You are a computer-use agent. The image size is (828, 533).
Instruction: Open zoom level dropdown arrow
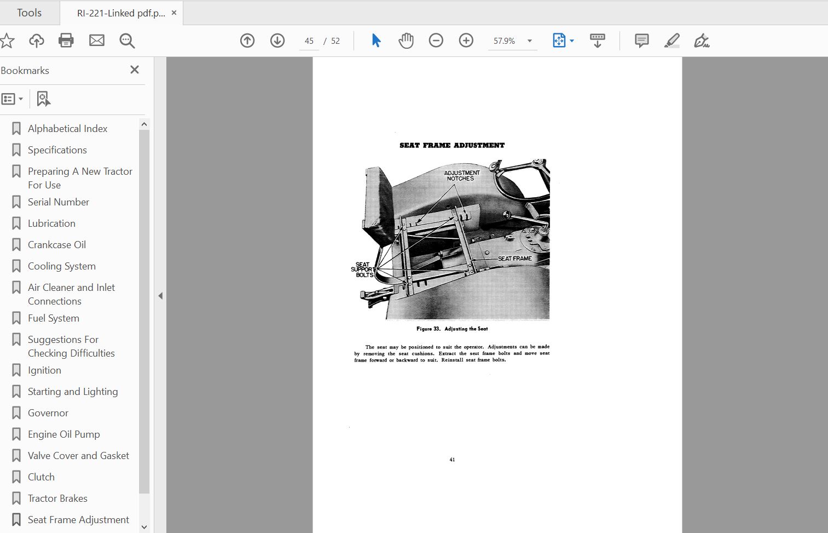[x=530, y=41]
